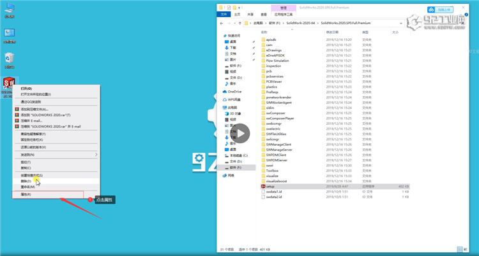Sort files by the 大小 column header

395,32
